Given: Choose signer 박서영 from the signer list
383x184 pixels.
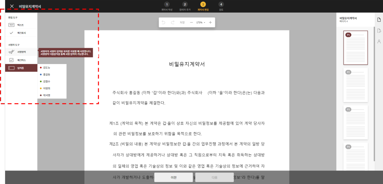Looking at the screenshot, I should [52, 95].
